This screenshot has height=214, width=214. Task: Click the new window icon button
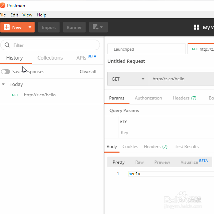point(98,27)
